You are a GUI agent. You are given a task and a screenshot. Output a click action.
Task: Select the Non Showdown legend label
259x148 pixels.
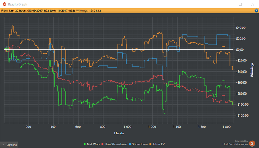115,144
